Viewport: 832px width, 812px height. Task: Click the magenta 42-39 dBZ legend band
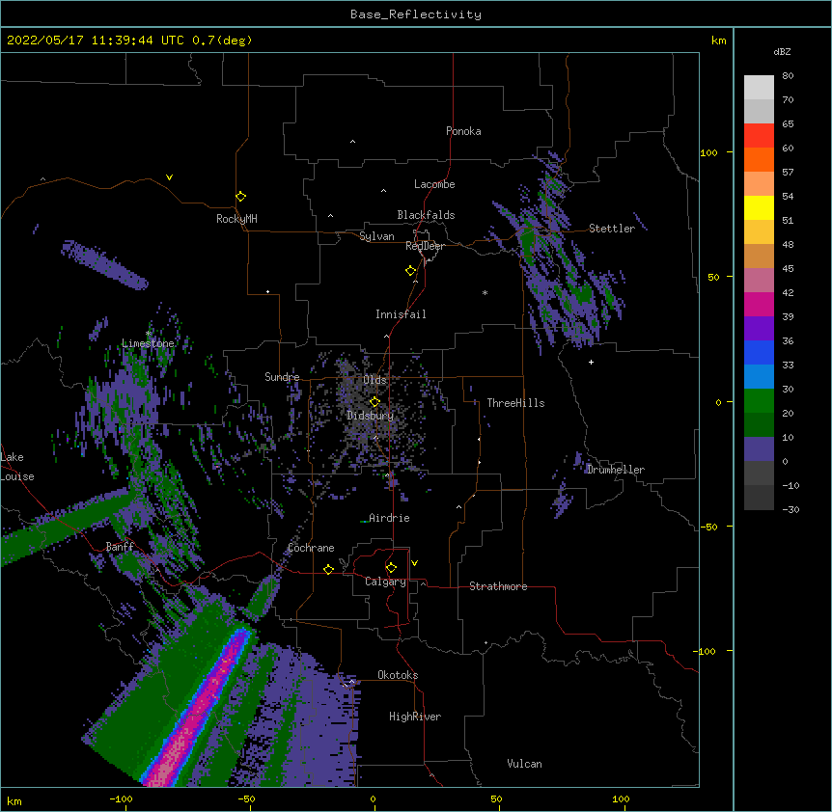pos(759,304)
